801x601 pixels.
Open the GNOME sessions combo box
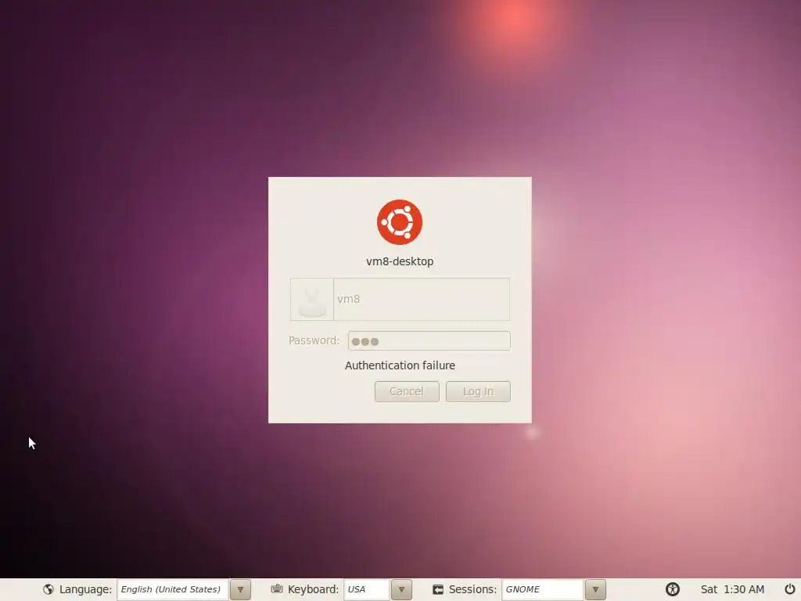pyautogui.click(x=543, y=589)
